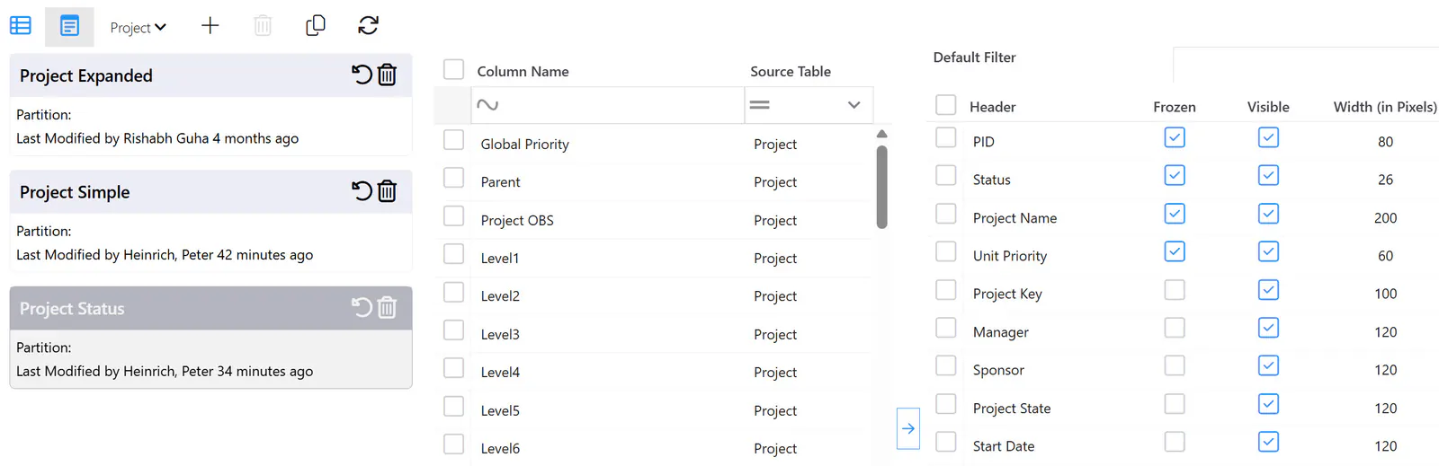Delete the Project Simple layout
1439x466 pixels.
[x=387, y=191]
